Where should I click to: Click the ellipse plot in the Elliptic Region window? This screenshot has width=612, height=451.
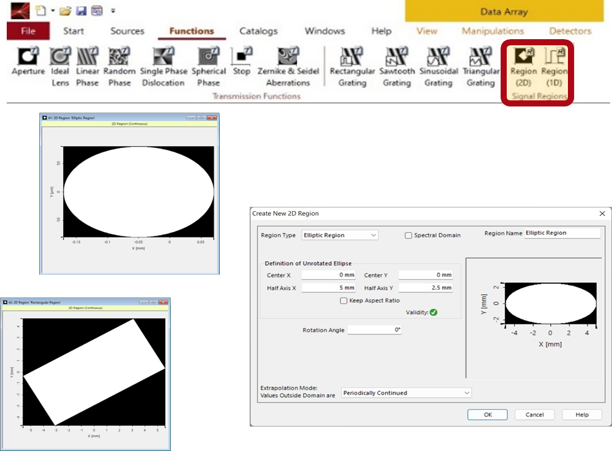[138, 192]
